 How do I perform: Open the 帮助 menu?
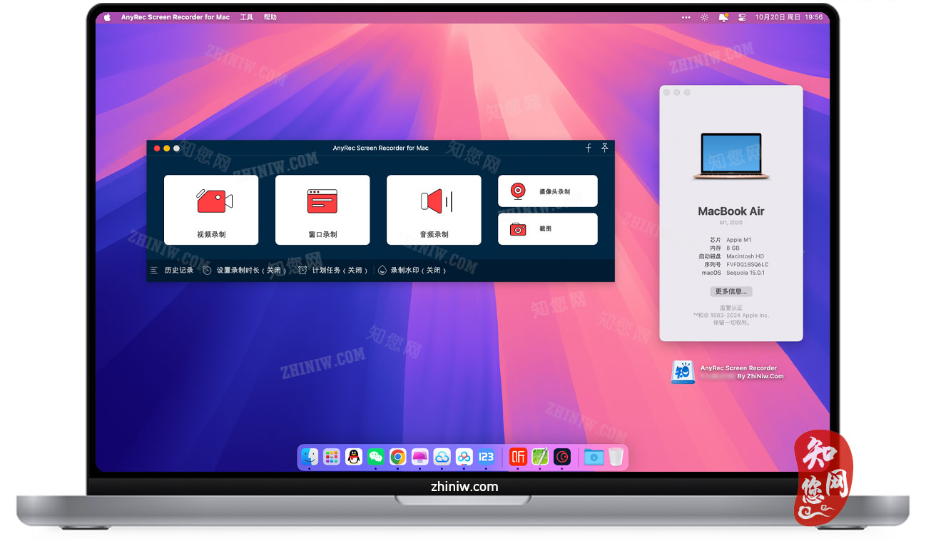270,17
